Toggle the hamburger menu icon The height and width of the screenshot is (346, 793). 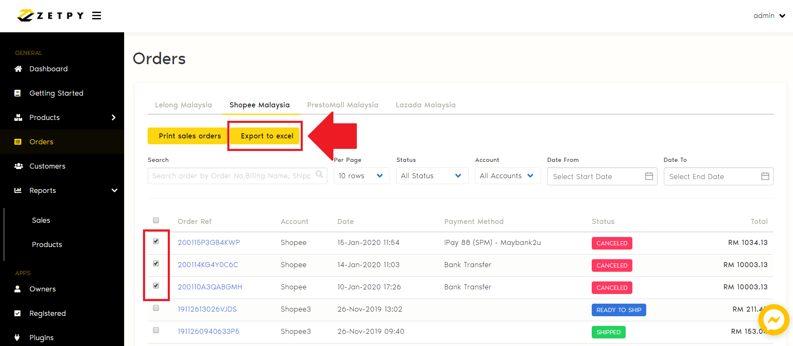point(96,16)
